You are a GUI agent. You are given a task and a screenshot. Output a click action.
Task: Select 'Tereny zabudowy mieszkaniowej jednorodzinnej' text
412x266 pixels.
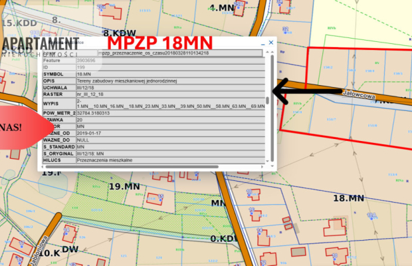[127, 81]
